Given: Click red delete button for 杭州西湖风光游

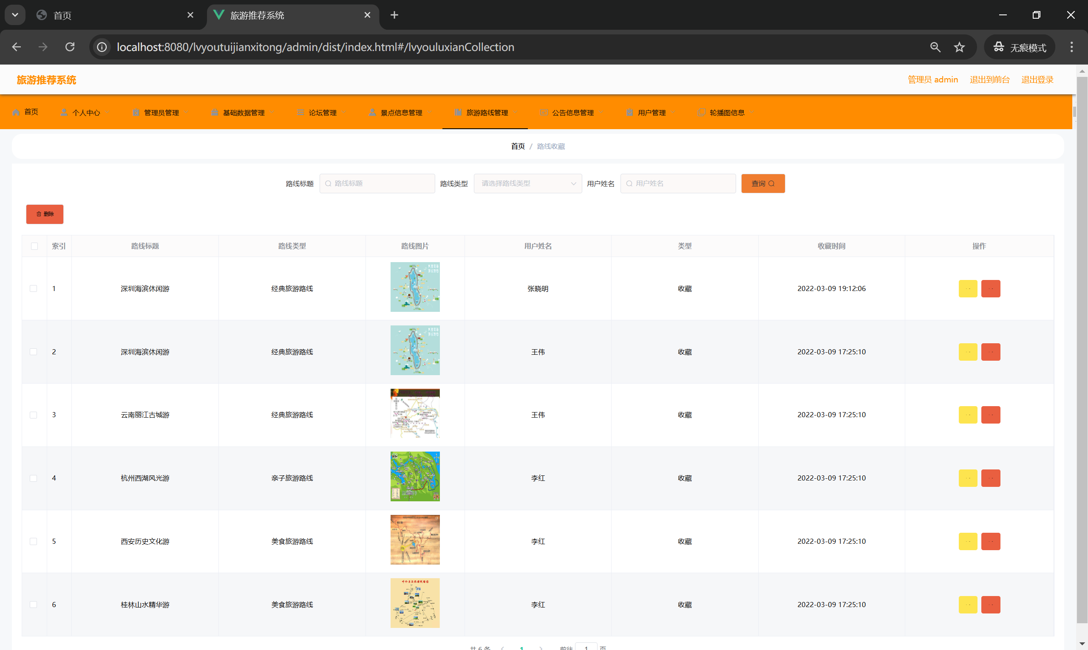Looking at the screenshot, I should [x=990, y=478].
